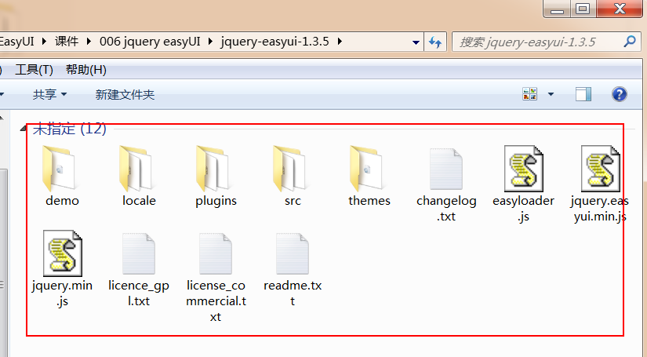Open the 工具(T) menu
Viewport: 647px width, 357px height.
pos(35,70)
